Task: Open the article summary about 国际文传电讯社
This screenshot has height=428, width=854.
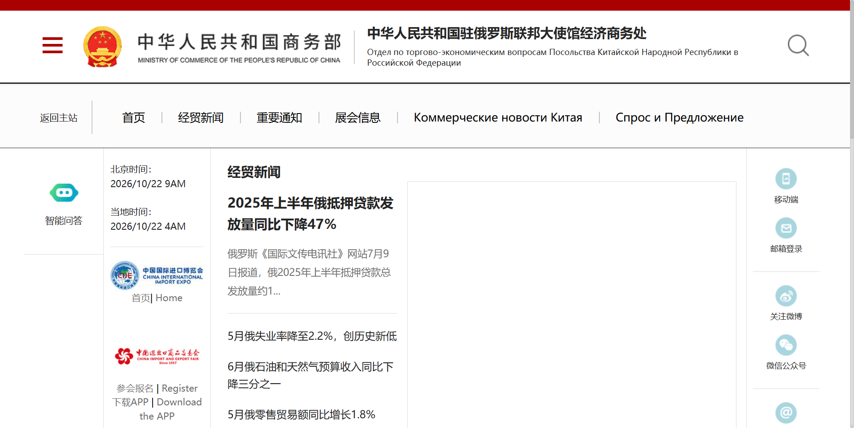Action: point(309,272)
